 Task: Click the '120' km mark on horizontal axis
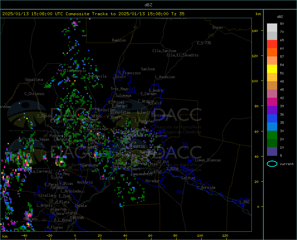tap(225, 236)
